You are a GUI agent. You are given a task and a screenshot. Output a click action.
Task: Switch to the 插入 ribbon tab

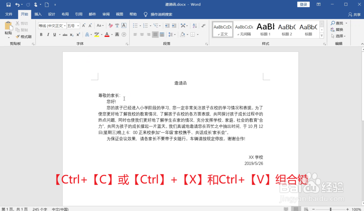(38, 14)
